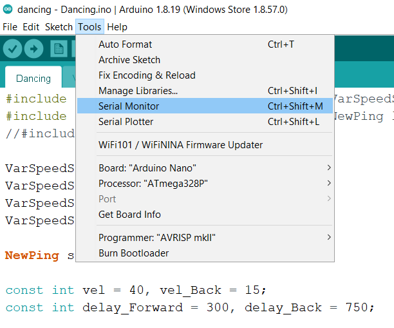Expand the Processor "ATmega328P" submenu
The image size is (394, 328).
click(205, 184)
